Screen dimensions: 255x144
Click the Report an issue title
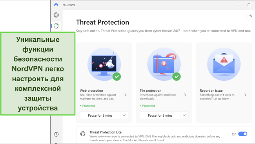[x=211, y=91]
